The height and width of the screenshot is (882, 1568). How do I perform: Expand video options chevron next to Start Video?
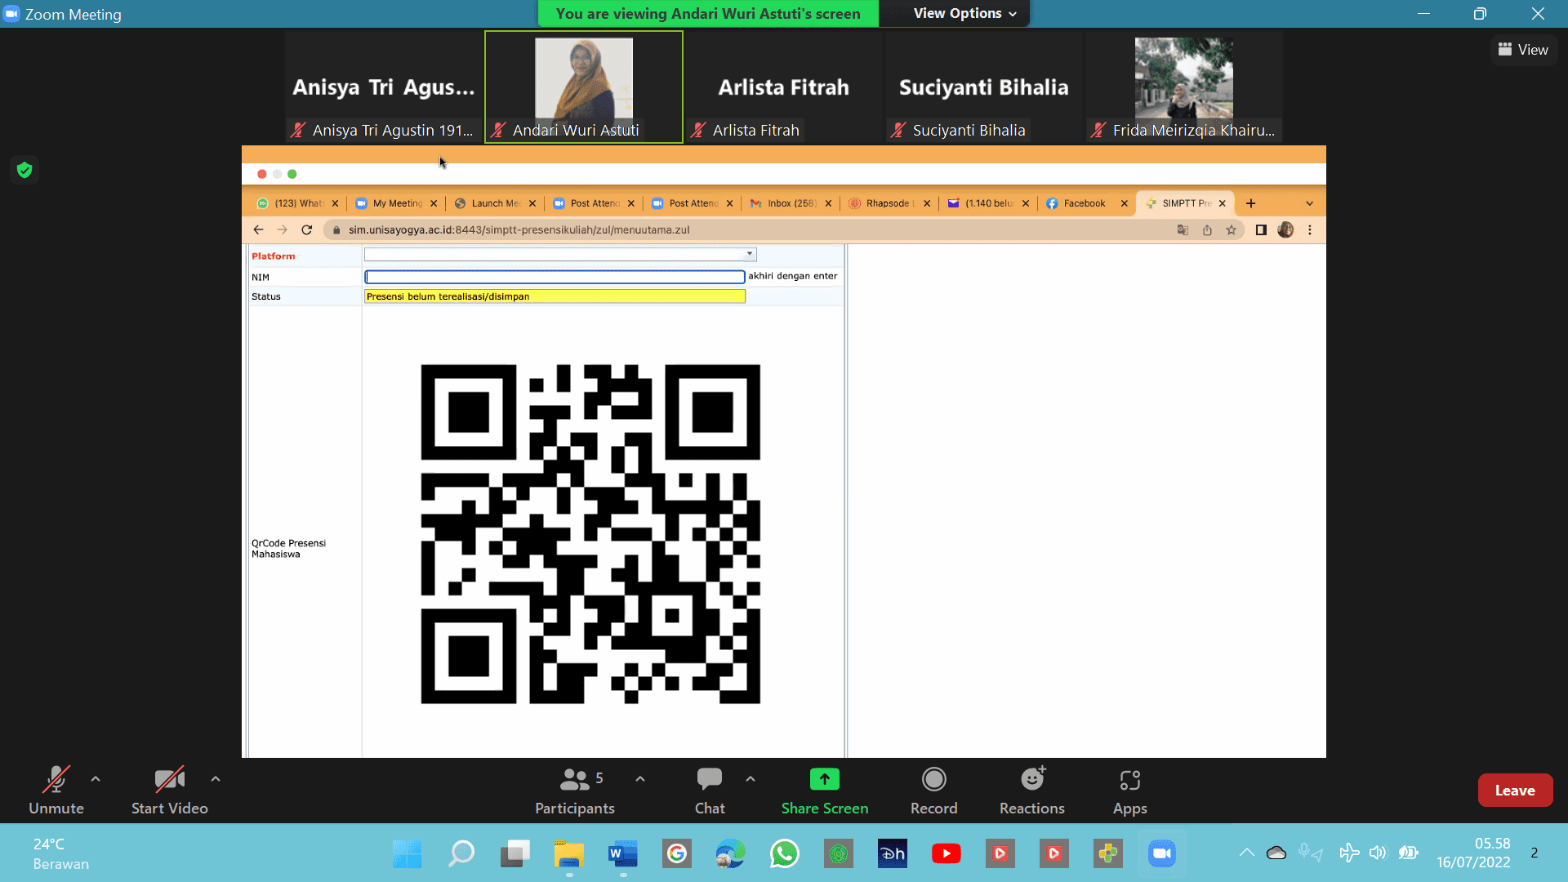(216, 779)
